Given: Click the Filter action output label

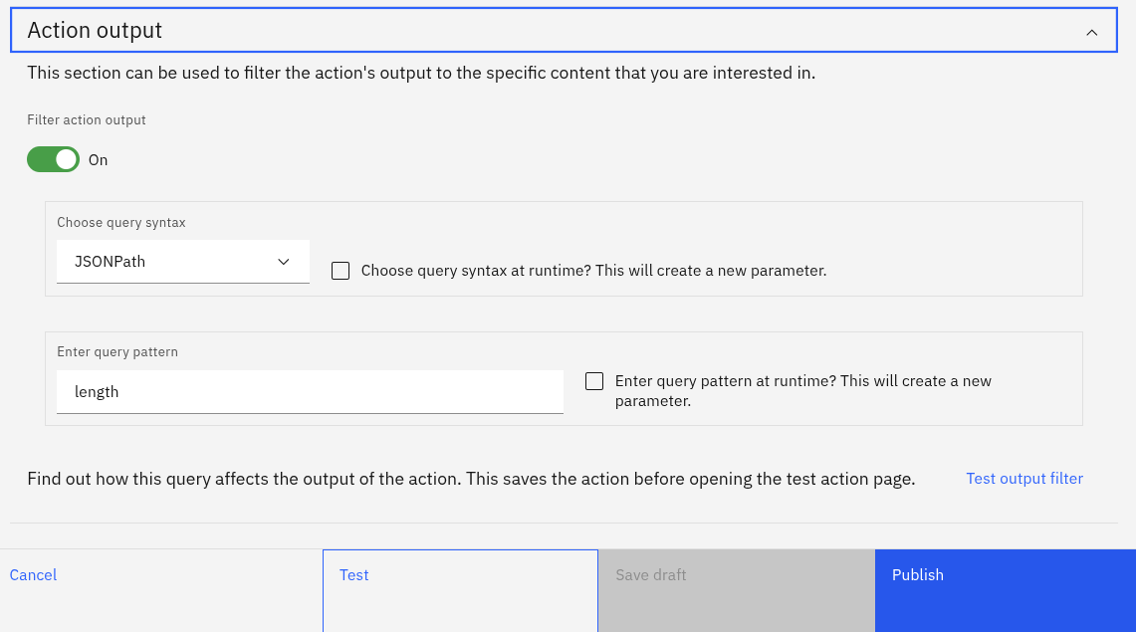Looking at the screenshot, I should [87, 120].
